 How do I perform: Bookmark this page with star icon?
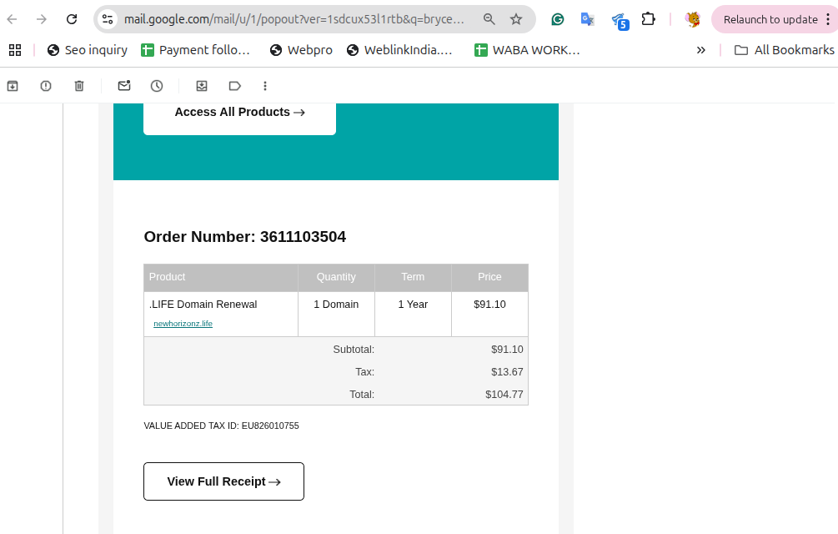[x=516, y=19]
